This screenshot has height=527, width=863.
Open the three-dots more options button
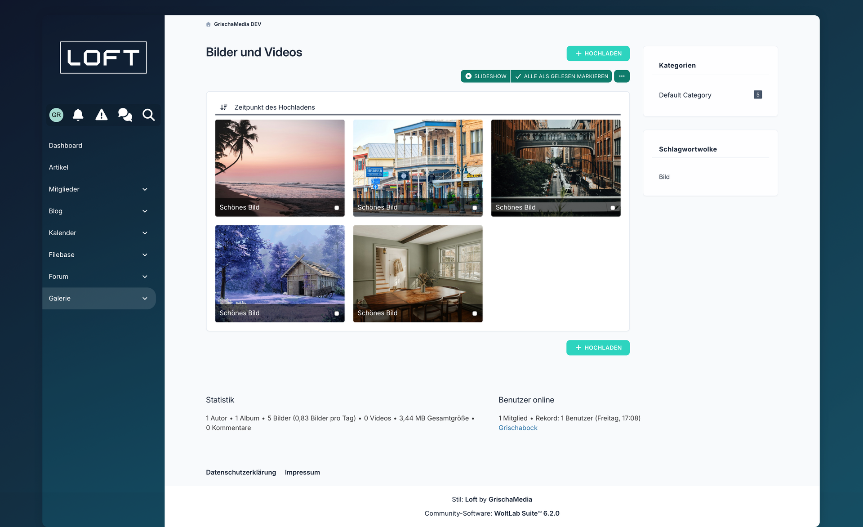(x=622, y=76)
